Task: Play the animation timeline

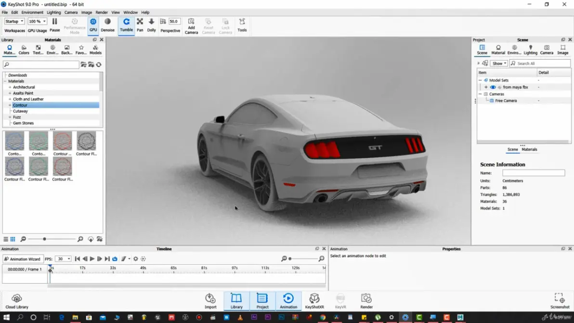Action: 92,258
